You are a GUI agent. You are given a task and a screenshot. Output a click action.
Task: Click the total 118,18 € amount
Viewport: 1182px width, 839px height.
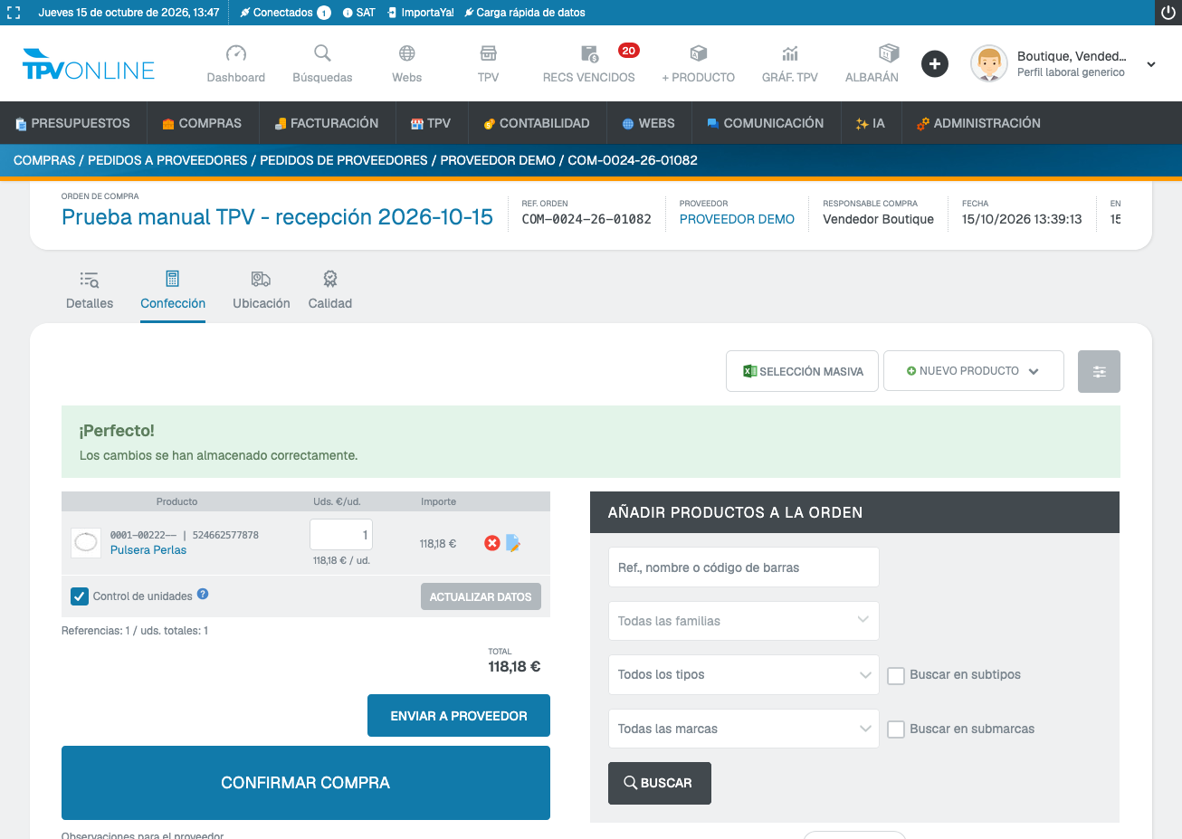514,667
